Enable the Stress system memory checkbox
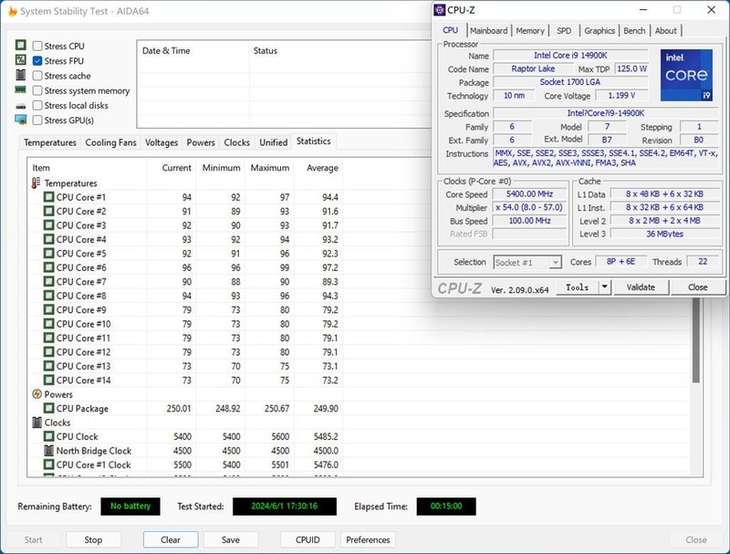The width and height of the screenshot is (730, 554). pos(37,90)
